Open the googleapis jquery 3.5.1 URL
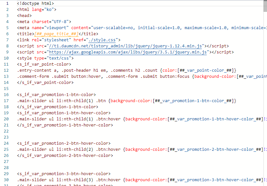The height and width of the screenshot is (186, 267). (x=128, y=52)
